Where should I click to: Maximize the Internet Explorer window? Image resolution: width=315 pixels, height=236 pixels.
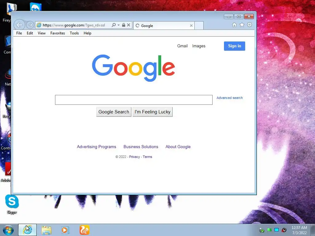(239, 17)
